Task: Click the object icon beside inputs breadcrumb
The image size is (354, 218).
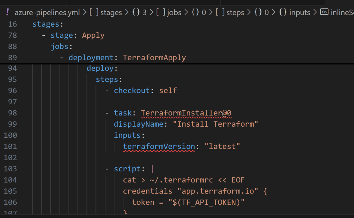Action: (283, 12)
